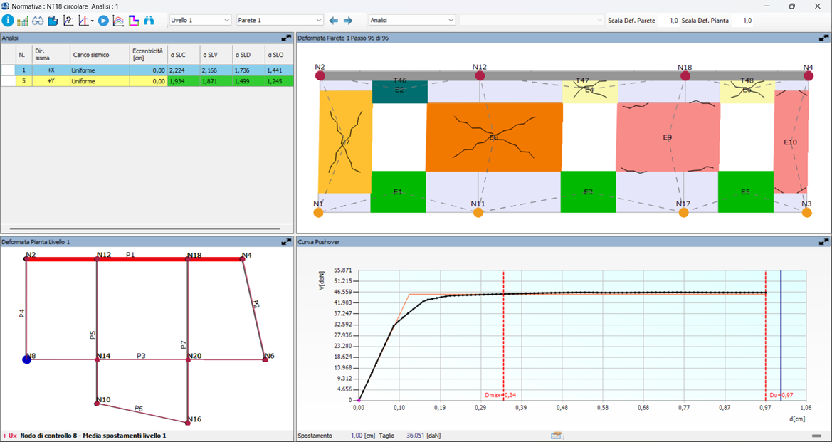832x442 pixels.
Task: Click the blue info icon in toolbar
Action: tap(8, 21)
